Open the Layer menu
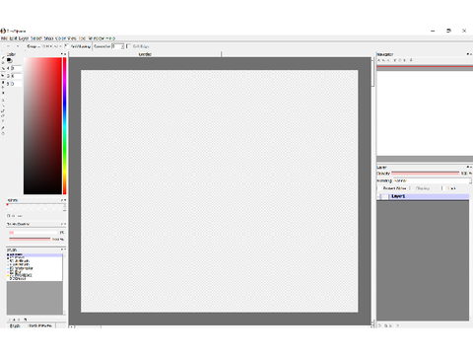Screen dimensions: 473x355 click(x=24, y=38)
